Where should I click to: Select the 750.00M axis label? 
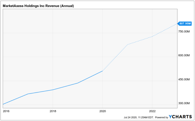(184, 32)
